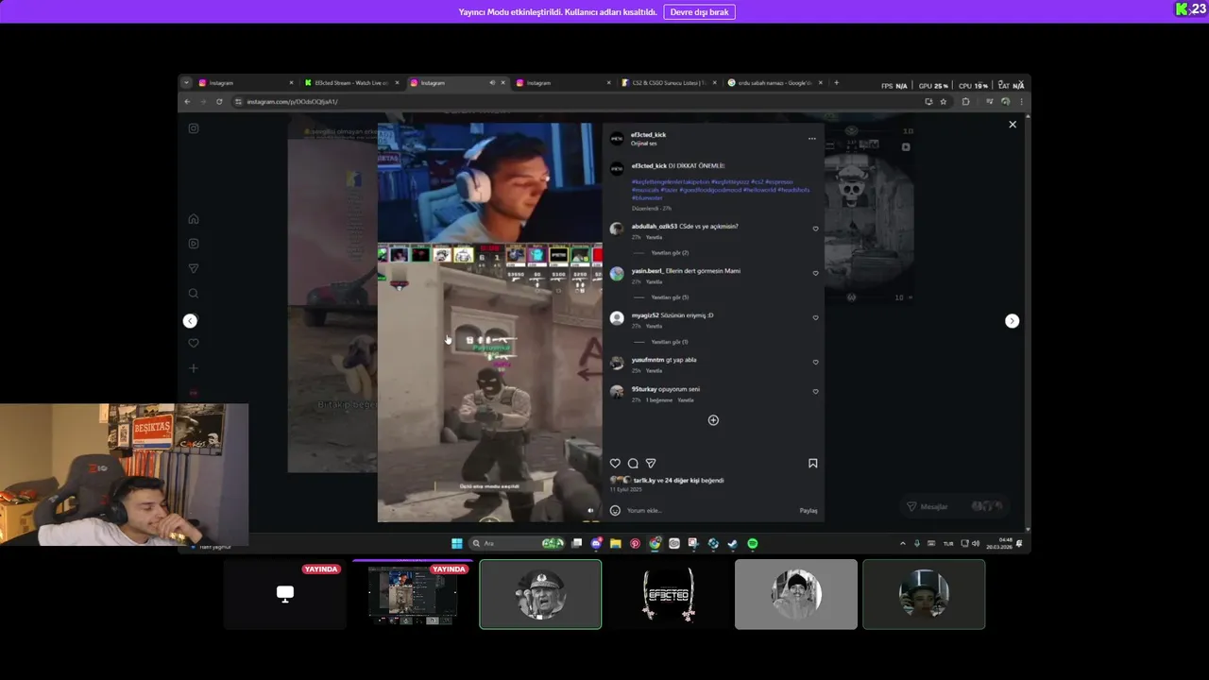Open Reels from the Instagram sidebar
Viewport: 1209px width, 680px height.
[194, 244]
